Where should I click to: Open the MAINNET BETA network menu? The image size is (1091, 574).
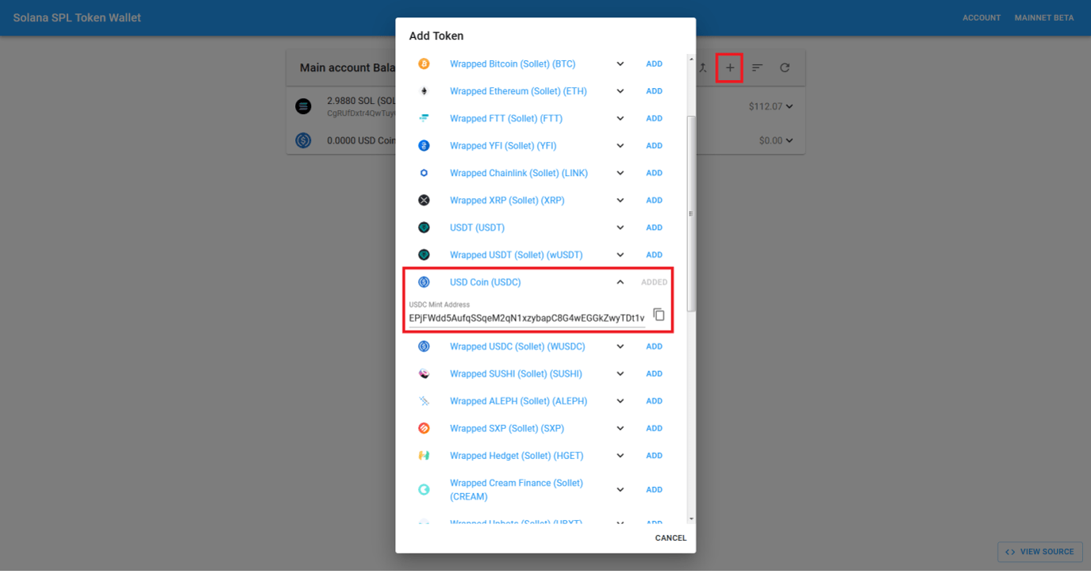(1043, 17)
